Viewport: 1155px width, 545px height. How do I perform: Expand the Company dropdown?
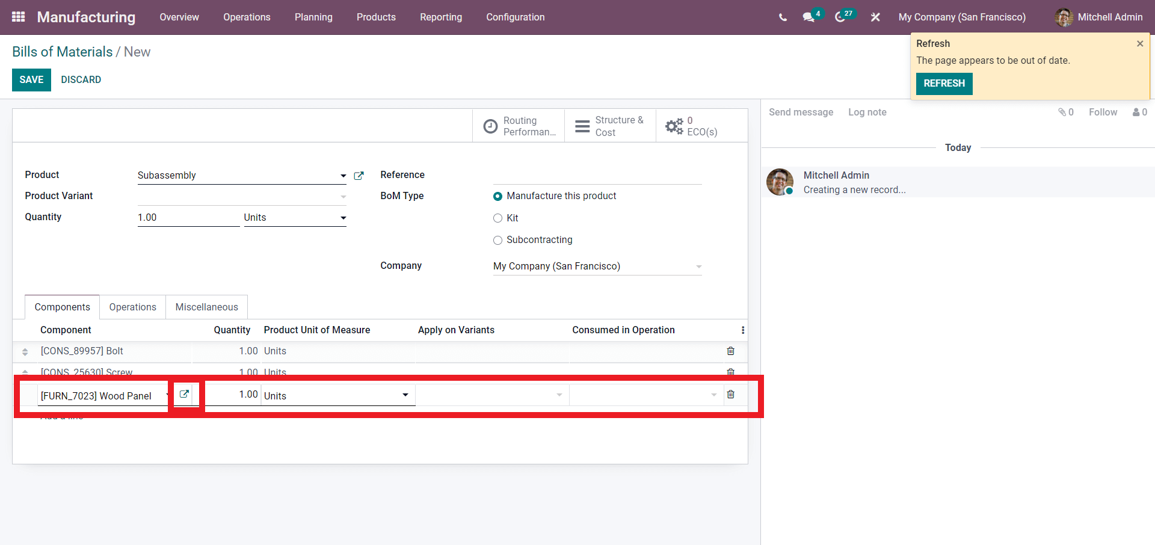click(698, 266)
